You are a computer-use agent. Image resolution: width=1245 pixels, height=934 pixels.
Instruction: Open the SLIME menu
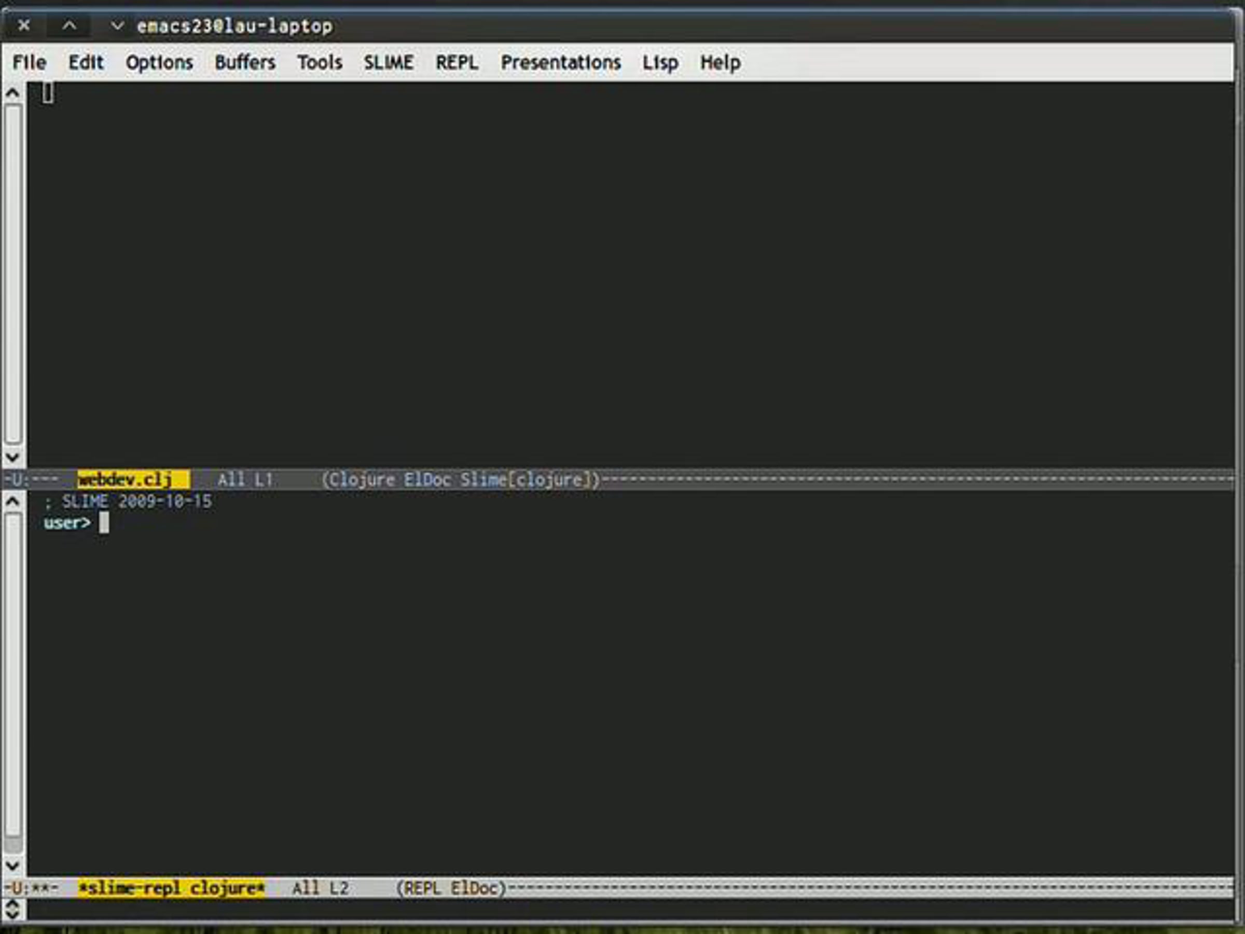[x=389, y=62]
